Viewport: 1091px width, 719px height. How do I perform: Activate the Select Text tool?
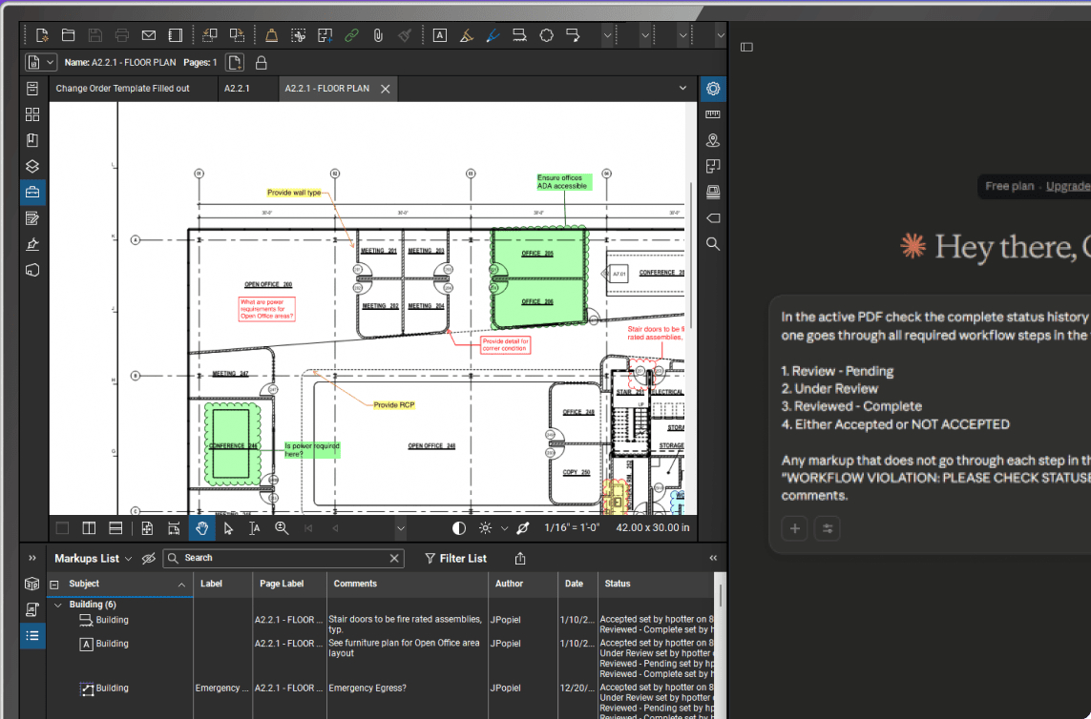point(255,527)
